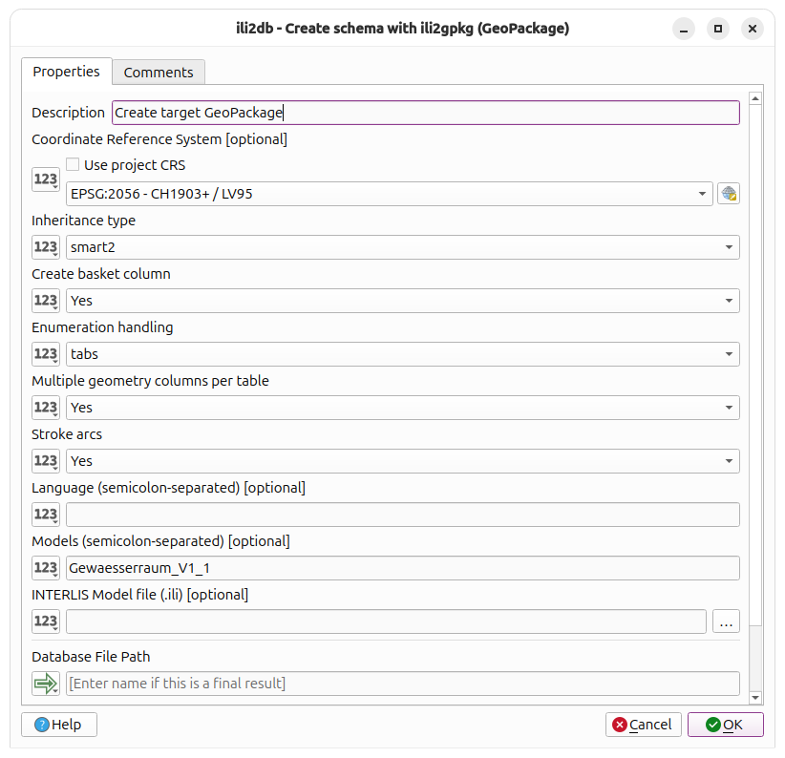This screenshot has width=785, height=758.
Task: Click the scrollbar up arrow
Action: 755,98
